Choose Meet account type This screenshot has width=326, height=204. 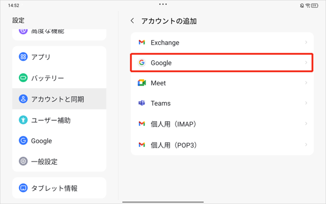pyautogui.click(x=222, y=83)
